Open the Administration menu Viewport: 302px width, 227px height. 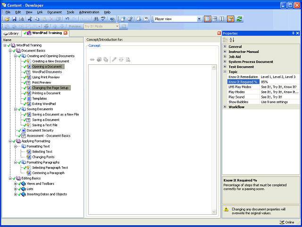point(89,12)
